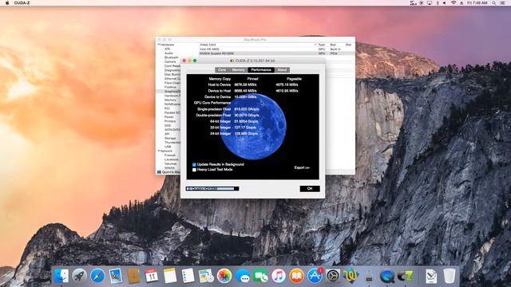Select Firewall under Network in sidebar

tap(170, 155)
